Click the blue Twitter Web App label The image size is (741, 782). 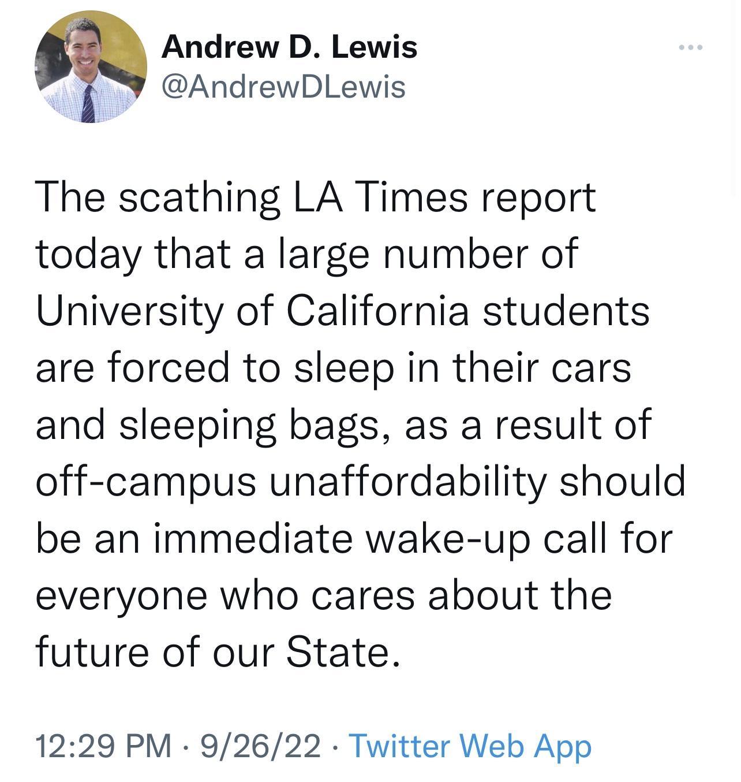coord(470,747)
